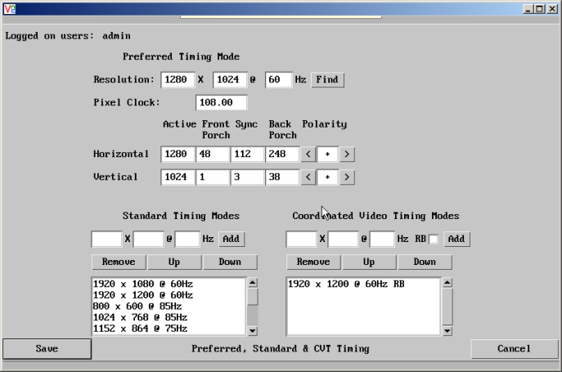Image resolution: width=562 pixels, height=372 pixels.
Task: Click the Vertical polarity left arrow
Action: click(308, 177)
